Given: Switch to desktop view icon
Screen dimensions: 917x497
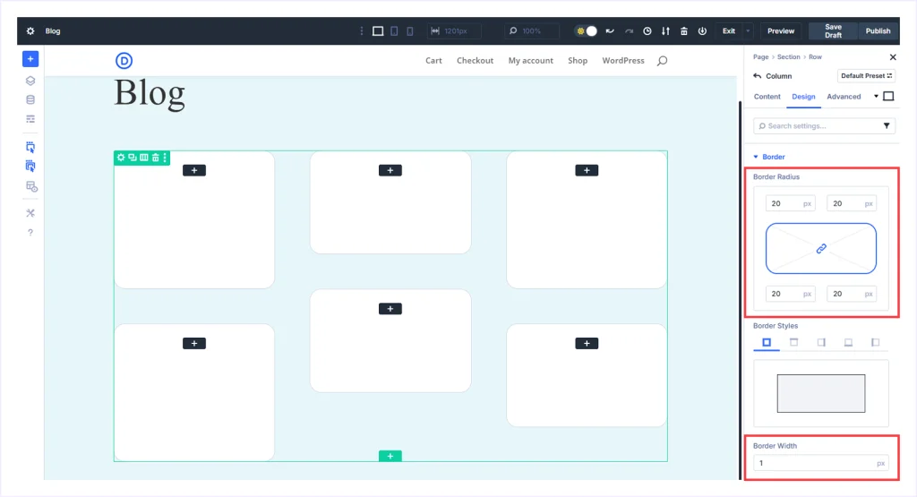Looking at the screenshot, I should (378, 31).
